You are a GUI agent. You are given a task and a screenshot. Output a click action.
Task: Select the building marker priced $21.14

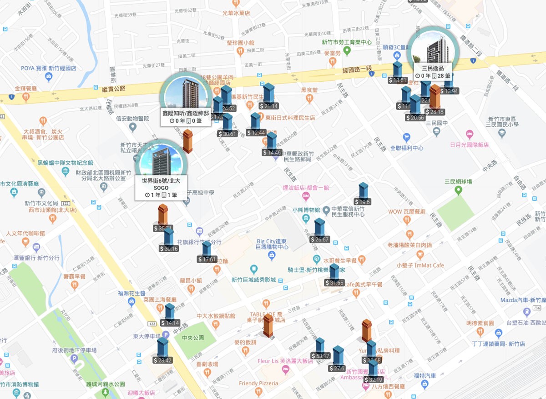pos(269,96)
